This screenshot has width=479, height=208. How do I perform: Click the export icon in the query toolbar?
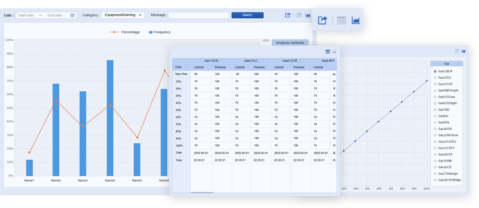tap(288, 15)
